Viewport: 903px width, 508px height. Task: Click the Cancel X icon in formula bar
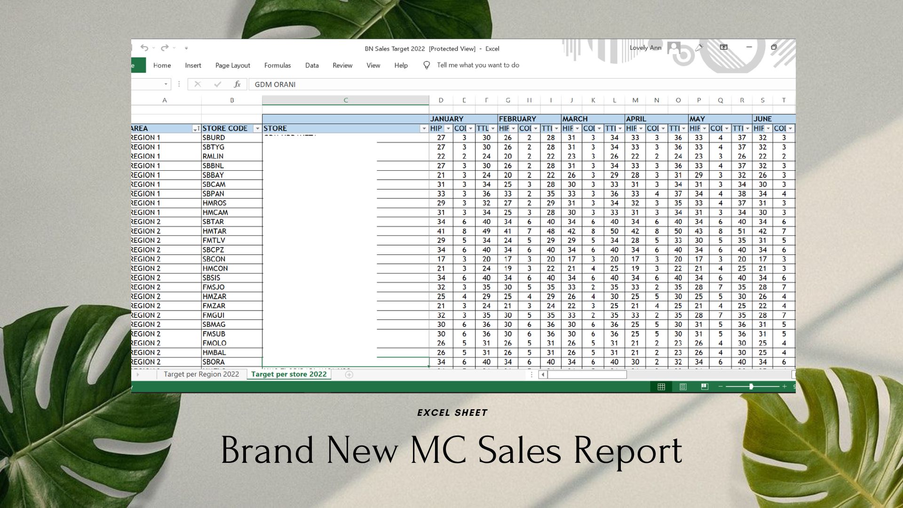(x=198, y=84)
